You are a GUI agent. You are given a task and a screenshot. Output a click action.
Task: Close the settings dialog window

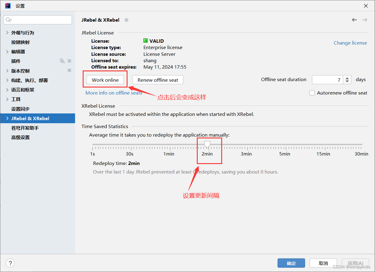point(366,6)
